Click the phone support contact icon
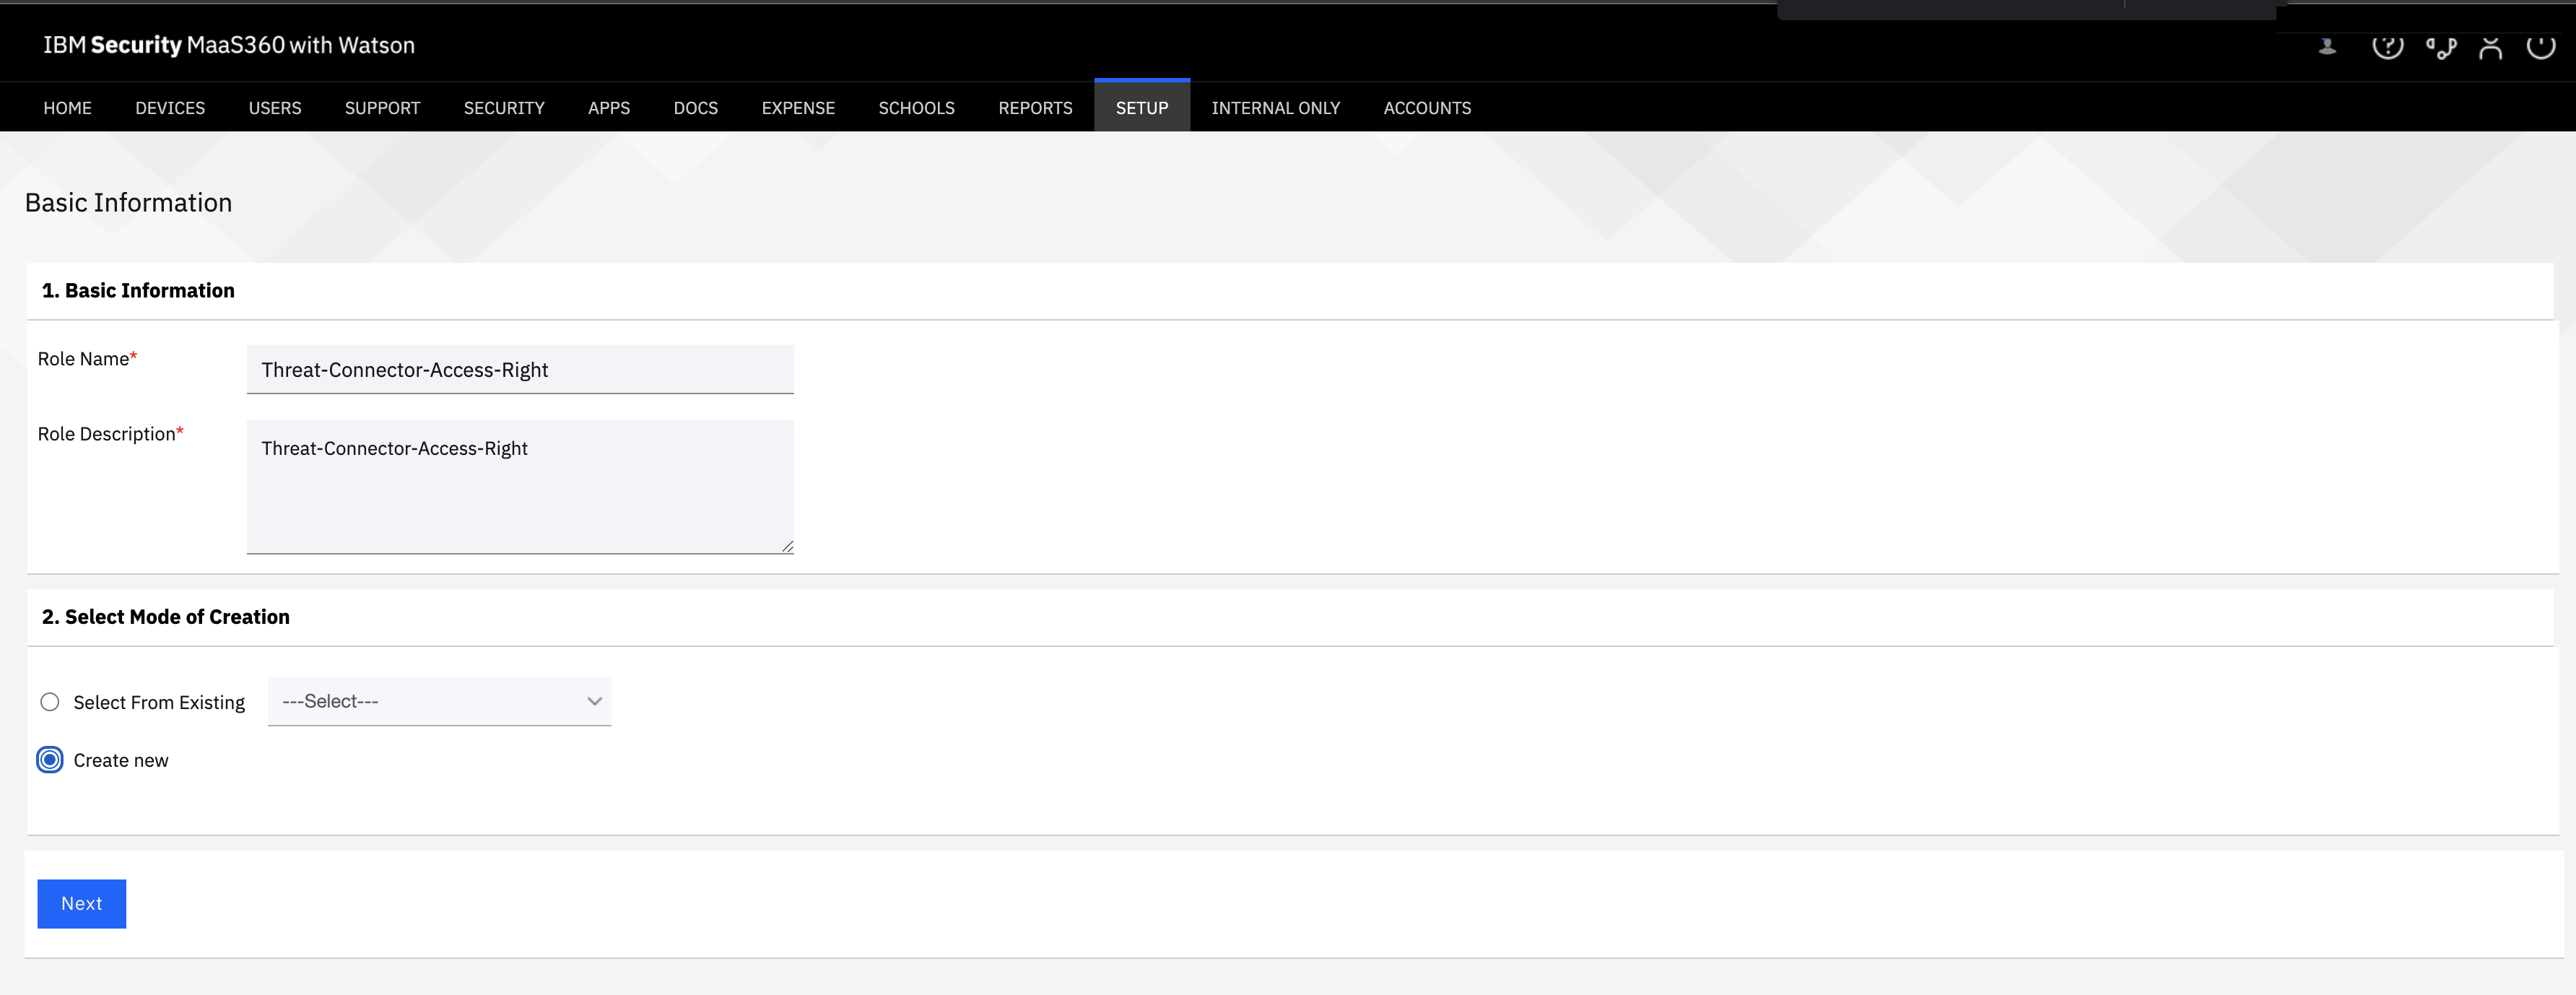This screenshot has height=995, width=2576. click(2440, 47)
